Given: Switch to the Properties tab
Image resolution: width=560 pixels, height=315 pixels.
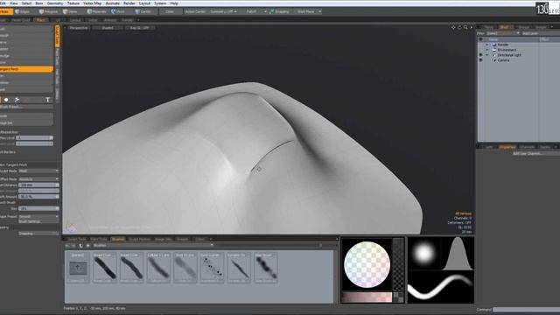Looking at the screenshot, I should pos(507,147).
